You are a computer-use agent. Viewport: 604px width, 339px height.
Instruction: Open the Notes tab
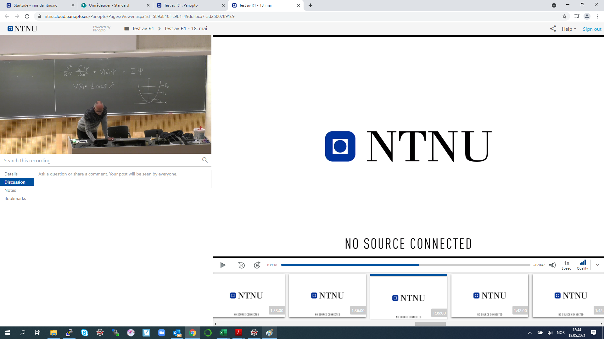(10, 190)
